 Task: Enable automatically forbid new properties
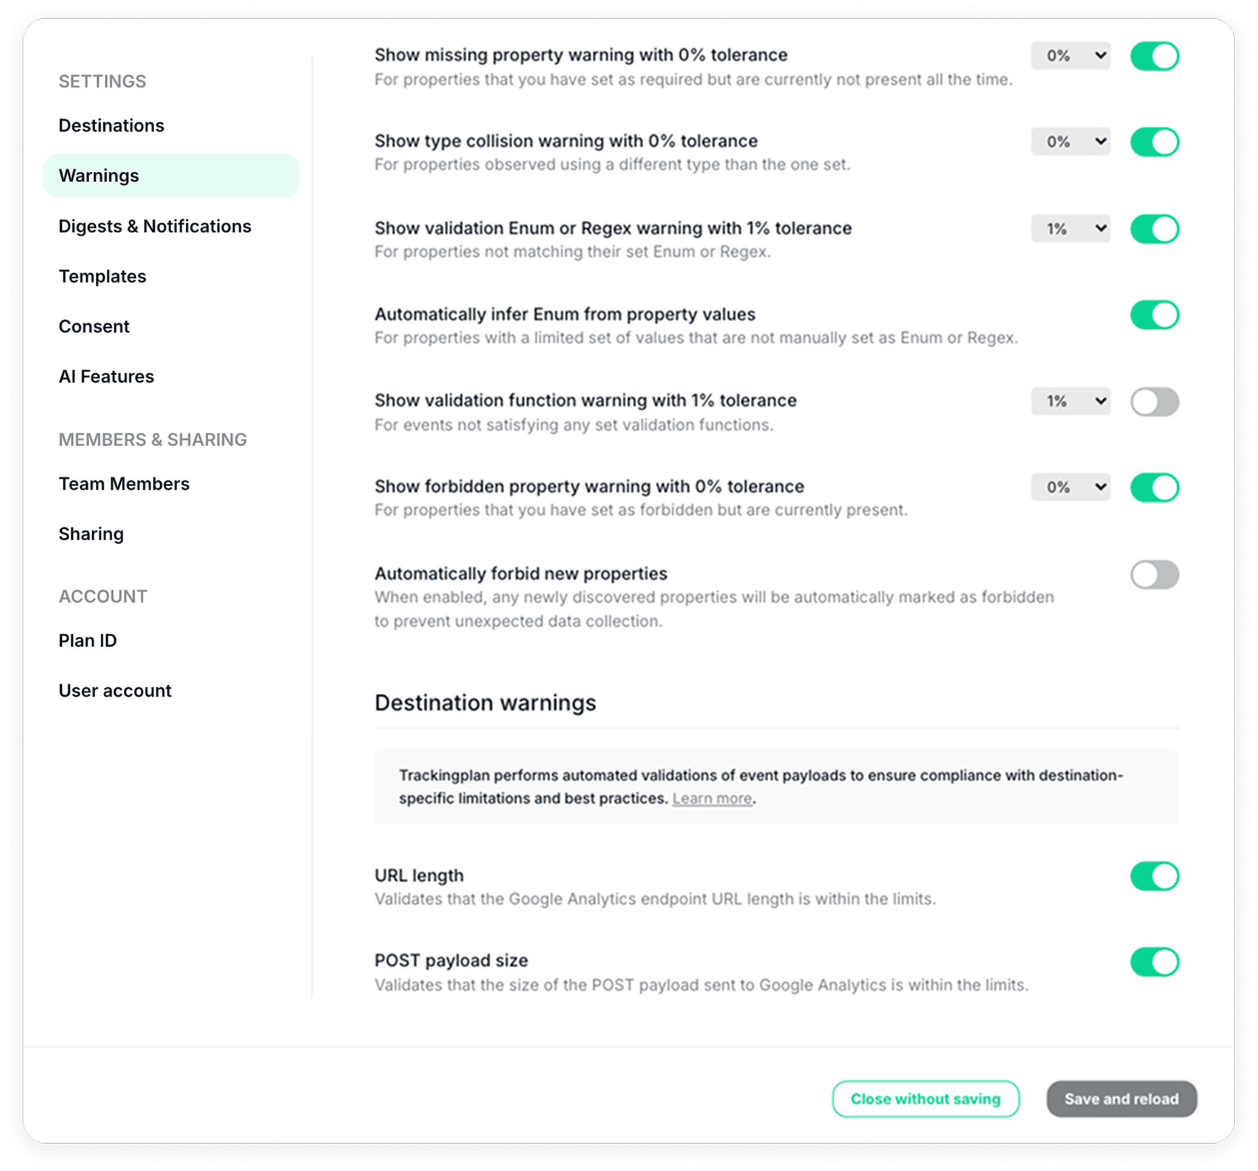[1154, 575]
